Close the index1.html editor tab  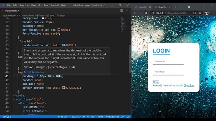click(x=19, y=10)
